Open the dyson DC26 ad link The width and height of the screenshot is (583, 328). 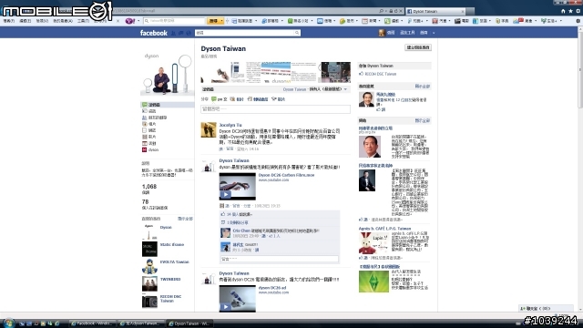[x=272, y=288]
